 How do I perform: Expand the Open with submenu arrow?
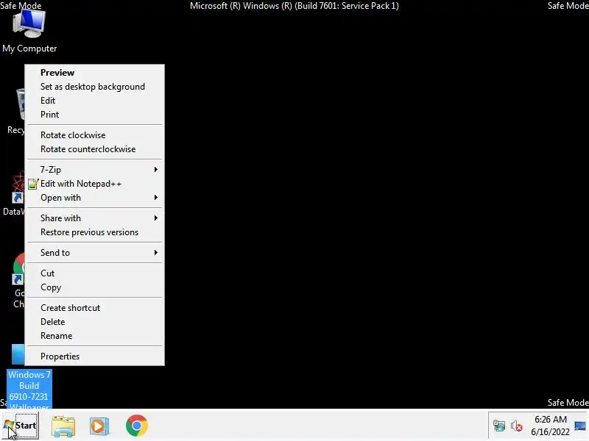point(155,197)
